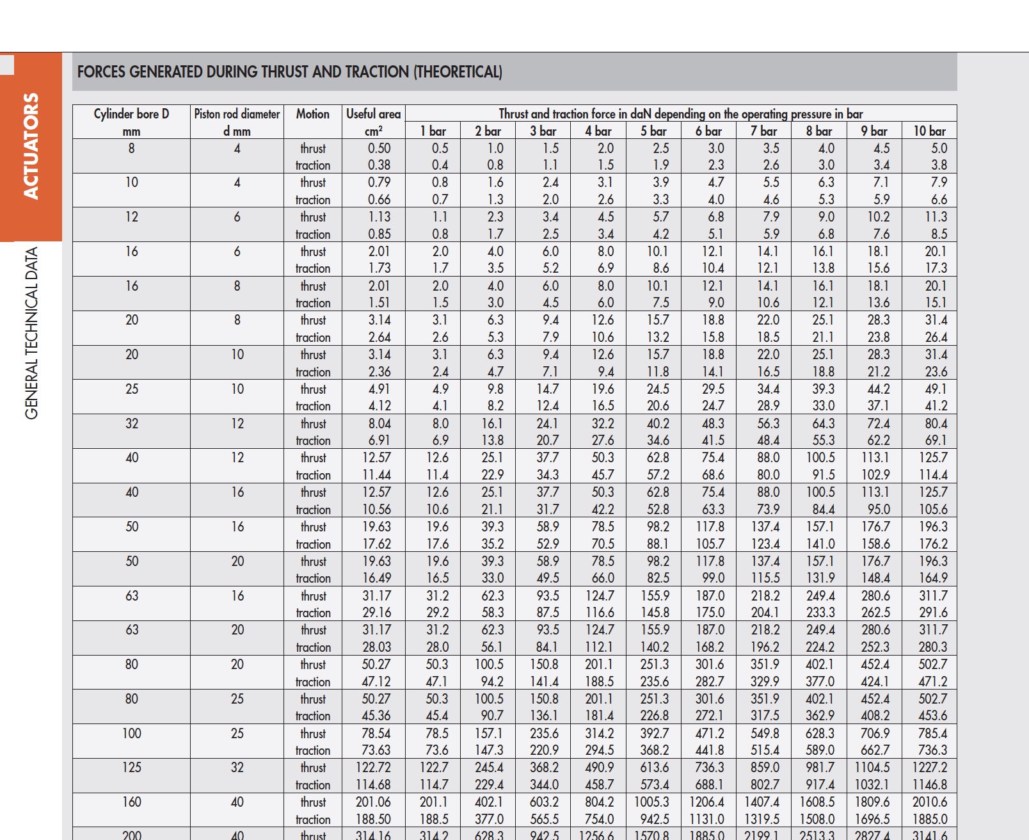Select the Motion column header
Image resolution: width=1029 pixels, height=840 pixels.
[x=312, y=115]
